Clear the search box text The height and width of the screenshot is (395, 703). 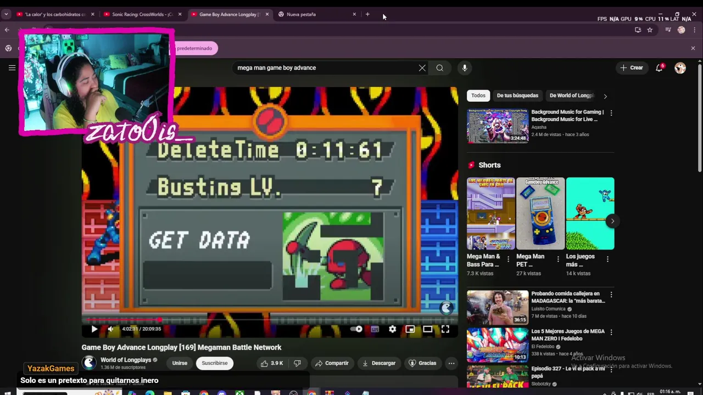click(x=422, y=68)
